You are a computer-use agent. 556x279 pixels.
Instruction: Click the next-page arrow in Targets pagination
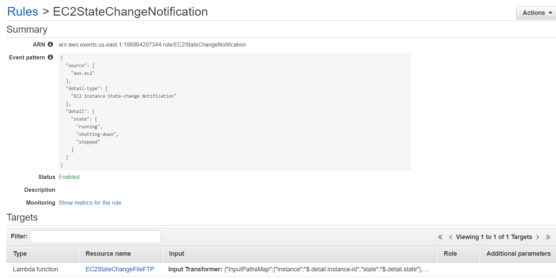point(538,237)
